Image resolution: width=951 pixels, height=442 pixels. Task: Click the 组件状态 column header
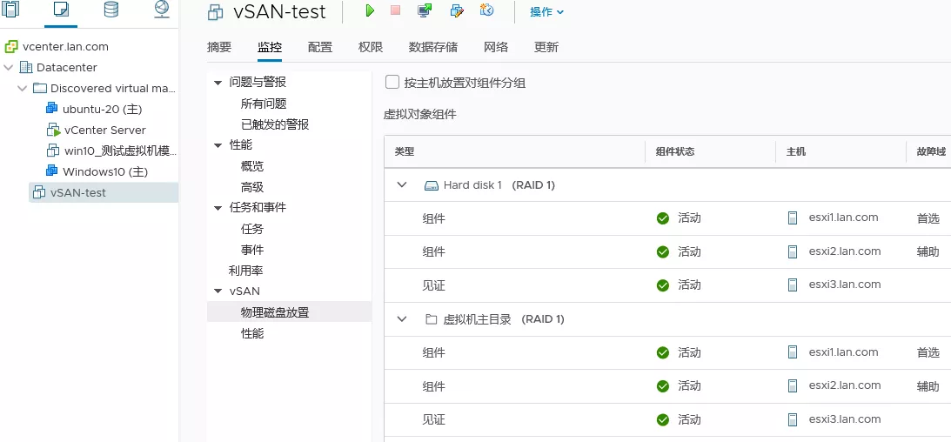click(674, 151)
